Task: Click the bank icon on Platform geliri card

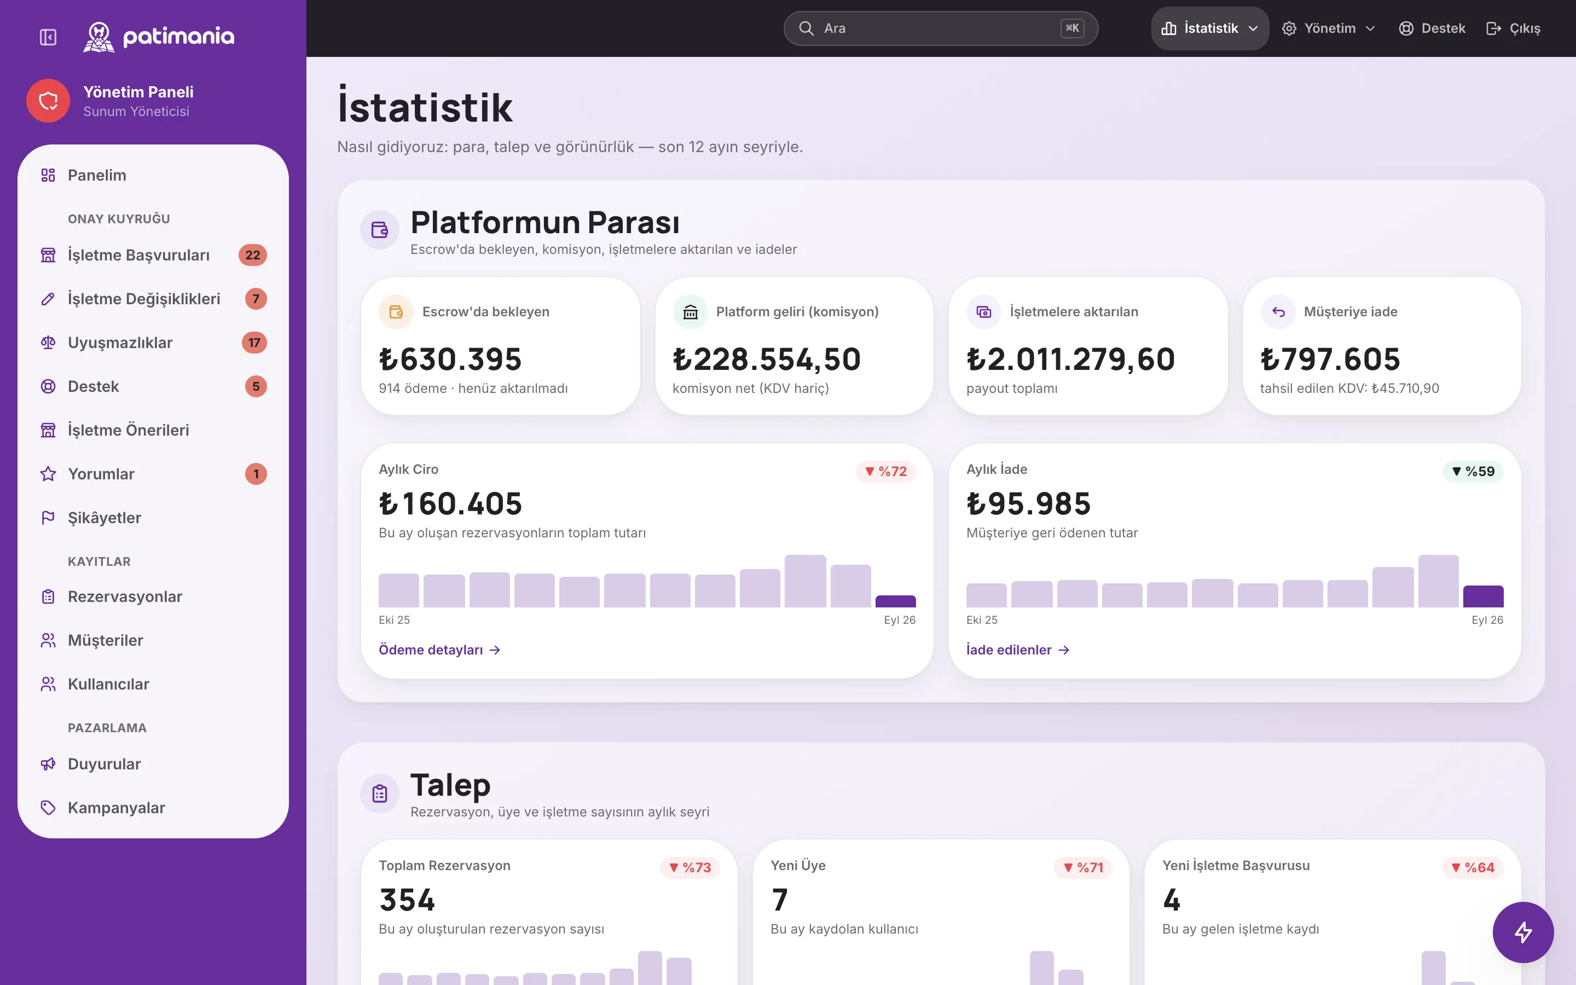Action: (x=690, y=312)
